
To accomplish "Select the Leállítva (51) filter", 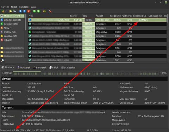I will point(12,36).
